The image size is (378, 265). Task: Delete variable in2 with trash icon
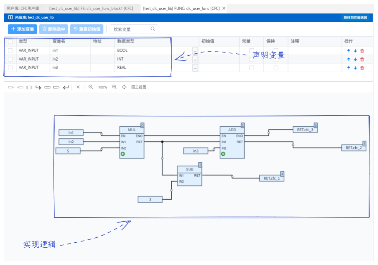coord(362,59)
